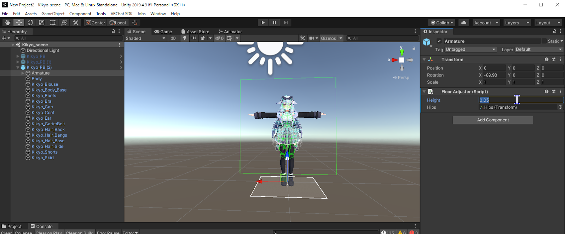Screen dimensions: 566x234
Task: Toggle scene grid visibility icon
Action: click(230, 38)
